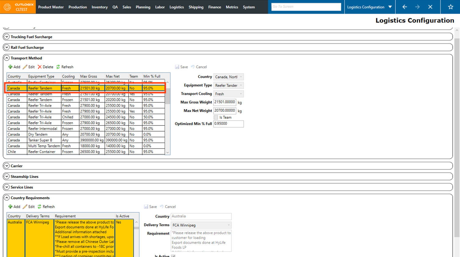
Task: Toggle the Is Active checkbox
Action: tap(173, 256)
